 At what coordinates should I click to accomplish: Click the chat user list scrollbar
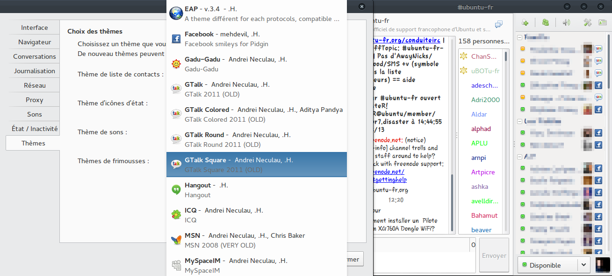coord(506,56)
